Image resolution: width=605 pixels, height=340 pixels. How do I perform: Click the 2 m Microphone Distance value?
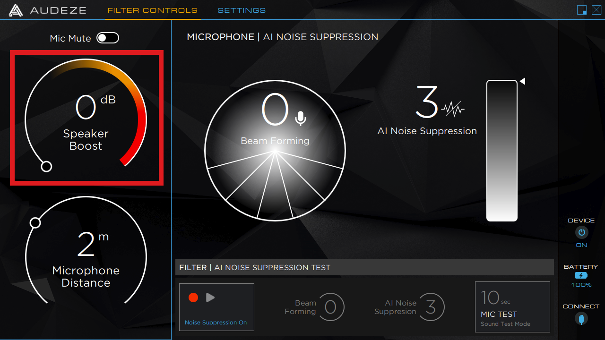(x=93, y=244)
